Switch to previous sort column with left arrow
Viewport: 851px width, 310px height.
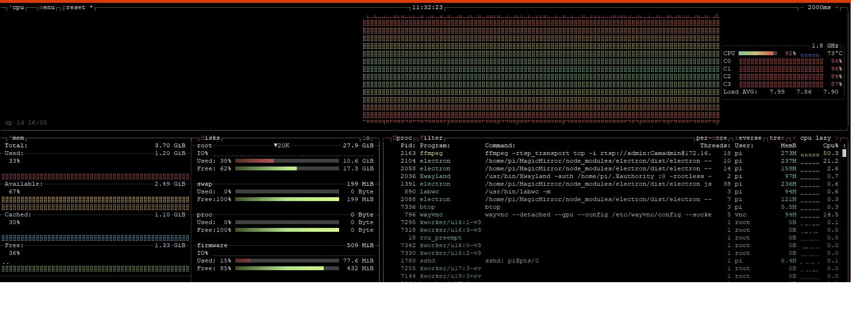point(794,138)
